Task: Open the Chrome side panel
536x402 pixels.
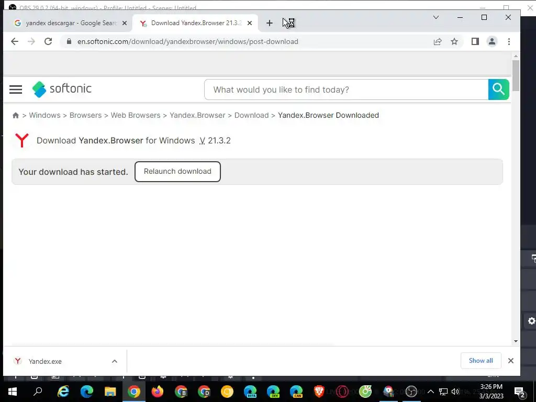Action: (x=475, y=41)
